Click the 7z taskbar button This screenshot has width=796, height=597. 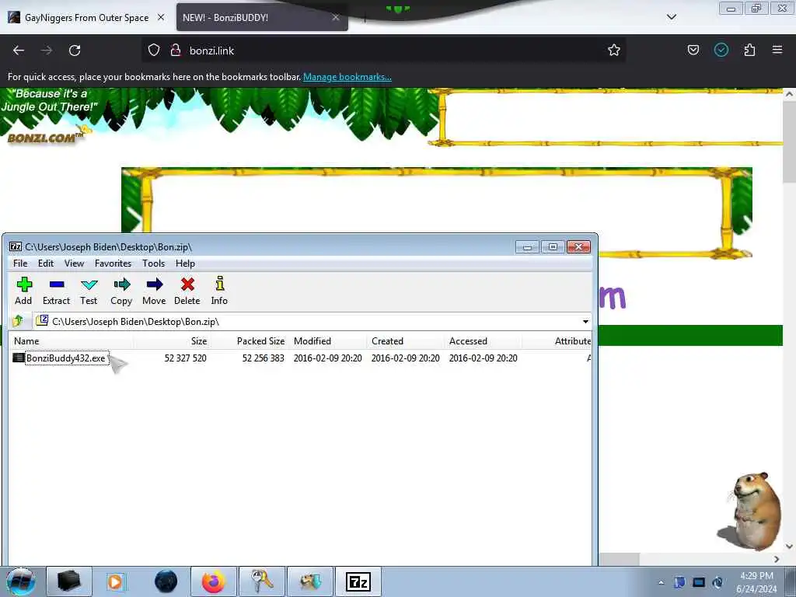(x=358, y=581)
